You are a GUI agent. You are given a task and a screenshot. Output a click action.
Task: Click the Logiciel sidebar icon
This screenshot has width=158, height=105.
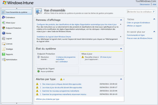(4, 38)
